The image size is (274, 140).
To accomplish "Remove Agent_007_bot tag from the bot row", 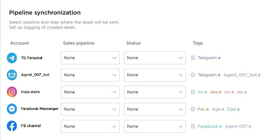I will point(259,75).
